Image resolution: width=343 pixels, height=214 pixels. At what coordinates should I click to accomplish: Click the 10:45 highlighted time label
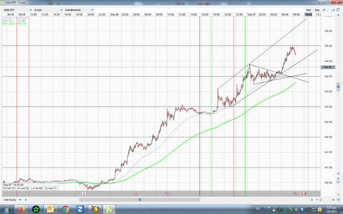pyautogui.click(x=308, y=14)
